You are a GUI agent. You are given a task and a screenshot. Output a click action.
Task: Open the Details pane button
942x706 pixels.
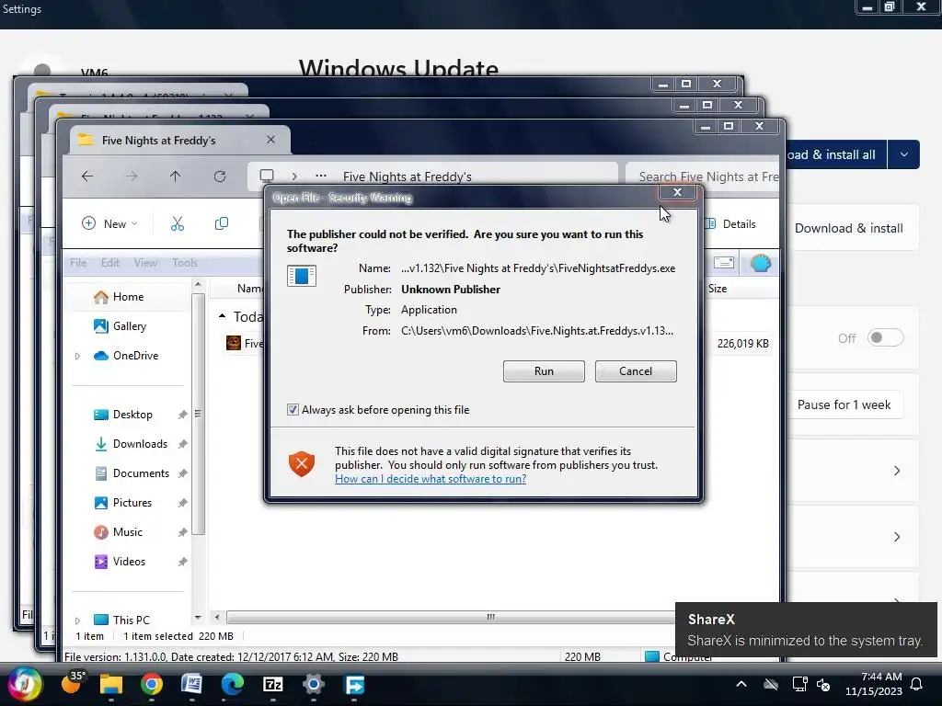tap(730, 224)
